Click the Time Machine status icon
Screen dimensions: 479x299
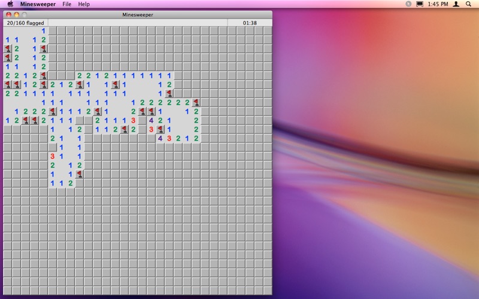coord(408,4)
